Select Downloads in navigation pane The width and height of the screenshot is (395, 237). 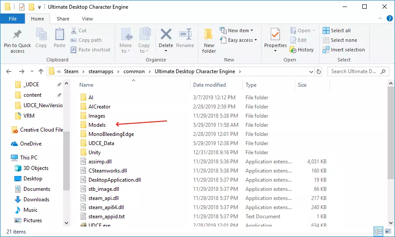coord(36,200)
